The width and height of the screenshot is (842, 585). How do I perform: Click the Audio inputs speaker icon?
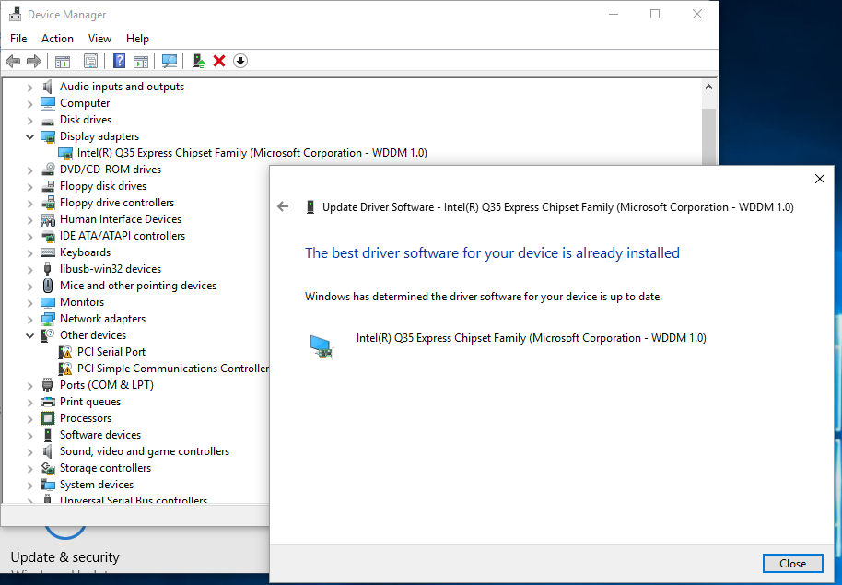[x=48, y=87]
